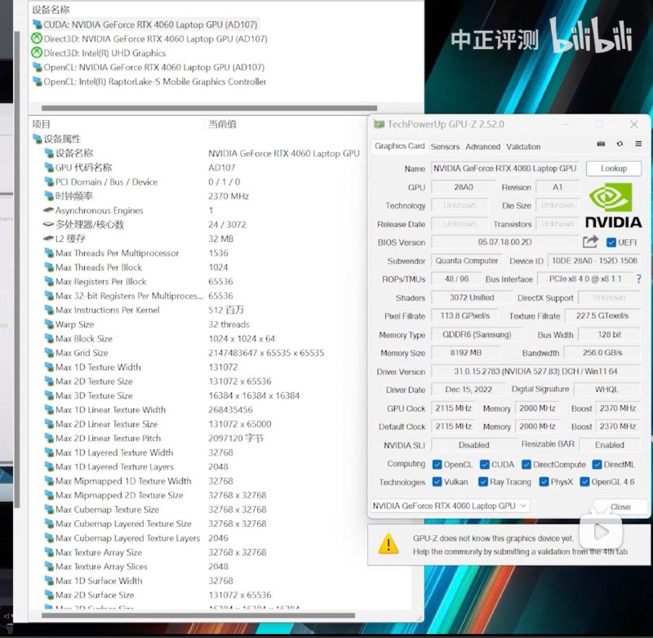Click the 时钟频率 row icon

tap(49, 196)
